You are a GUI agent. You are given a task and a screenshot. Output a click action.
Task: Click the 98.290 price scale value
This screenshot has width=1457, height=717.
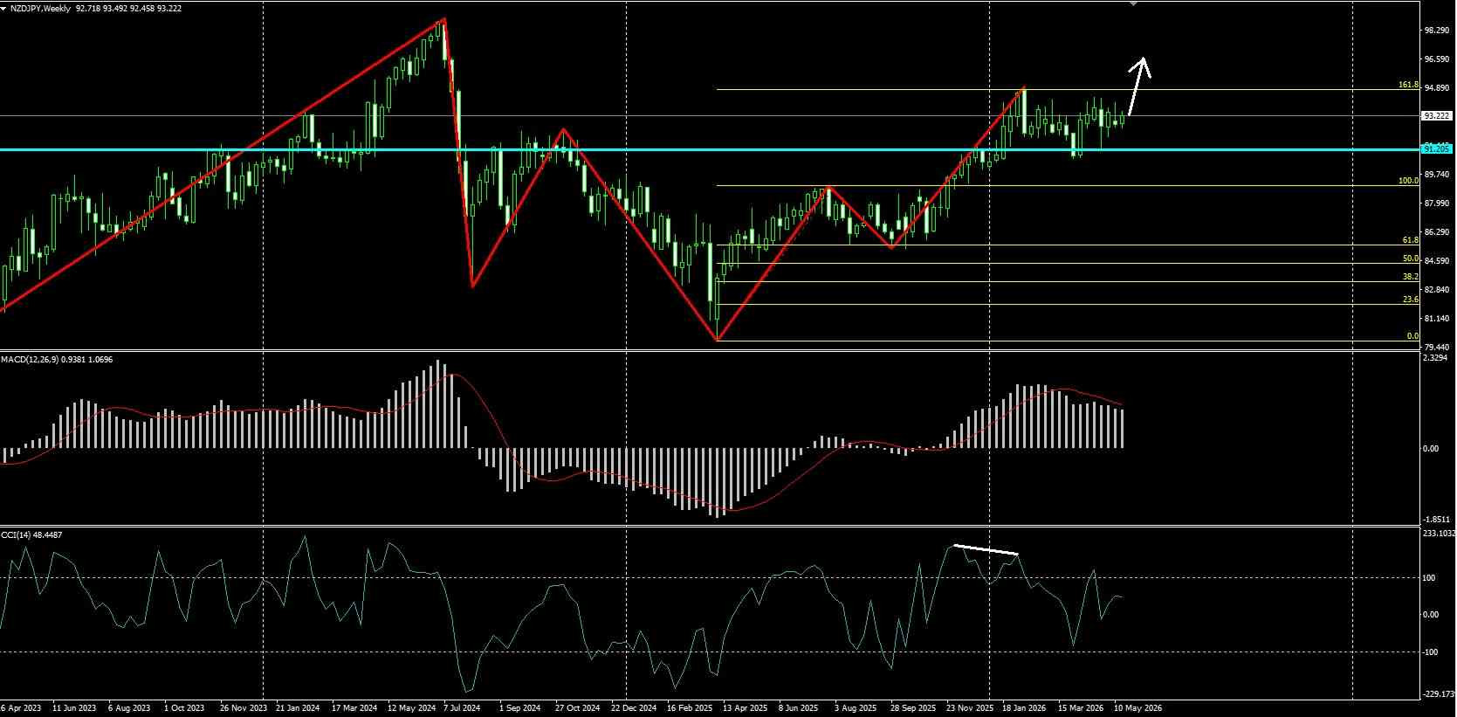[x=1437, y=31]
